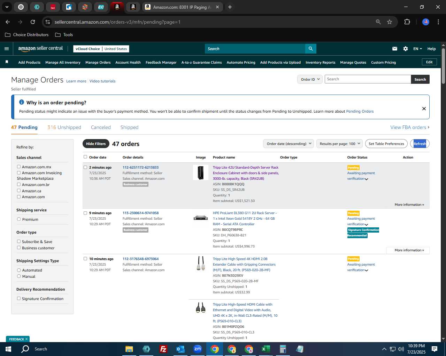Toggle the select-all orders checkbox in header
The width and height of the screenshot is (446, 356).
click(85, 157)
